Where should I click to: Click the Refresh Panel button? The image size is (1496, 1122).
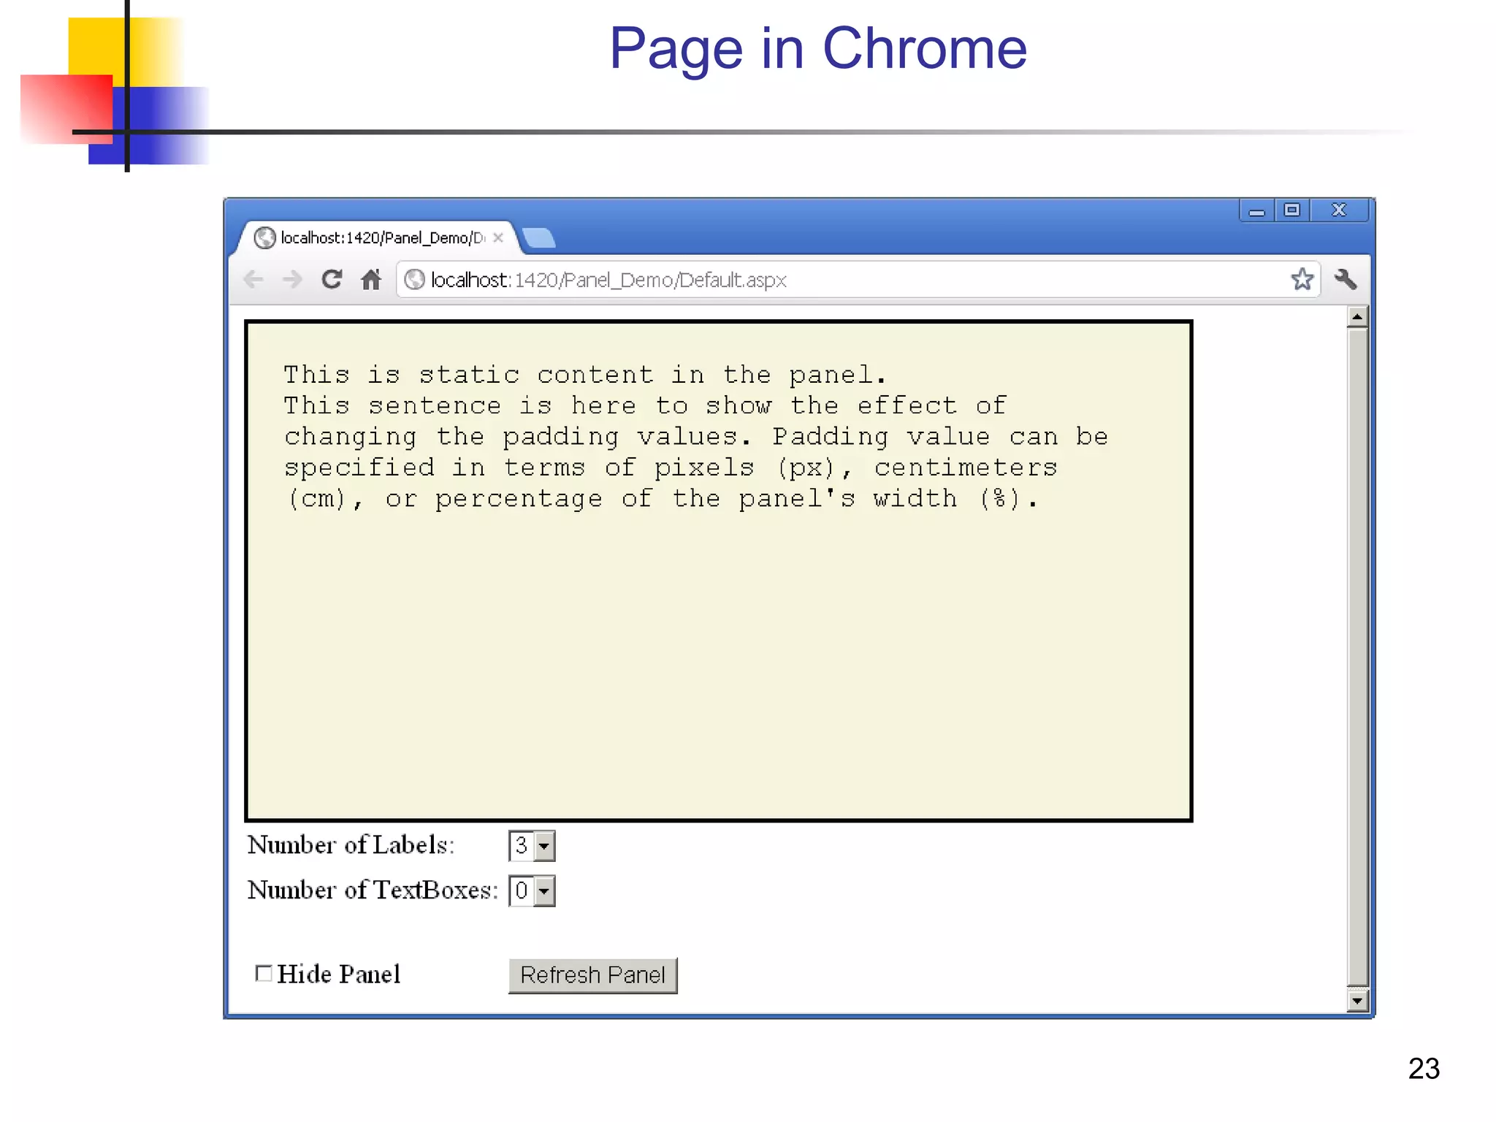coord(593,975)
